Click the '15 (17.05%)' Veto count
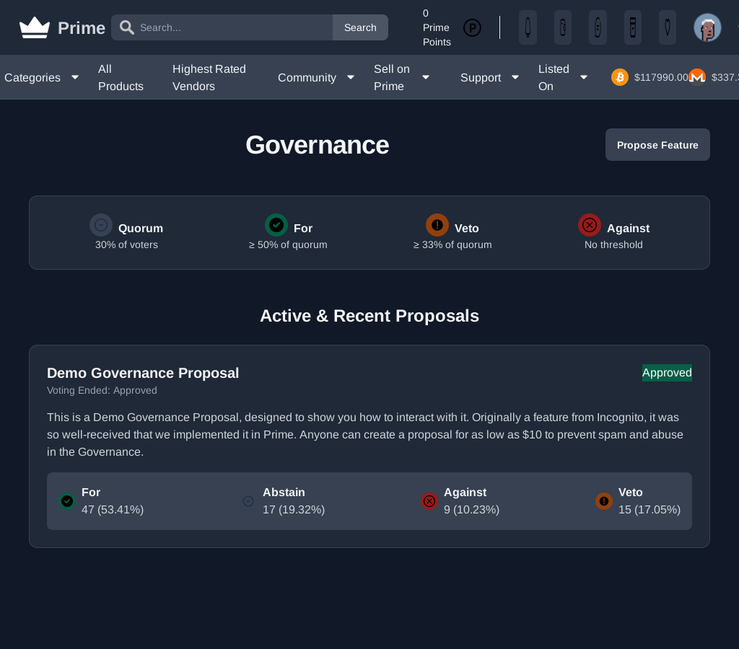The width and height of the screenshot is (739, 649). (649, 510)
